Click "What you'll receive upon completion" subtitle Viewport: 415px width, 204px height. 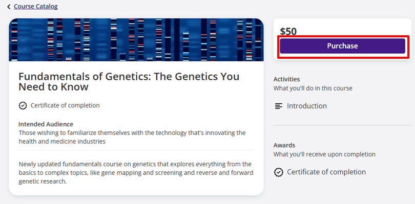pos(324,154)
